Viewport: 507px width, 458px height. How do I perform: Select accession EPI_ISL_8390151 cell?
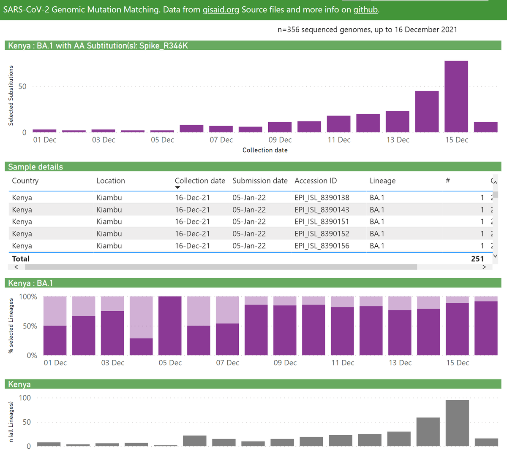coord(322,221)
